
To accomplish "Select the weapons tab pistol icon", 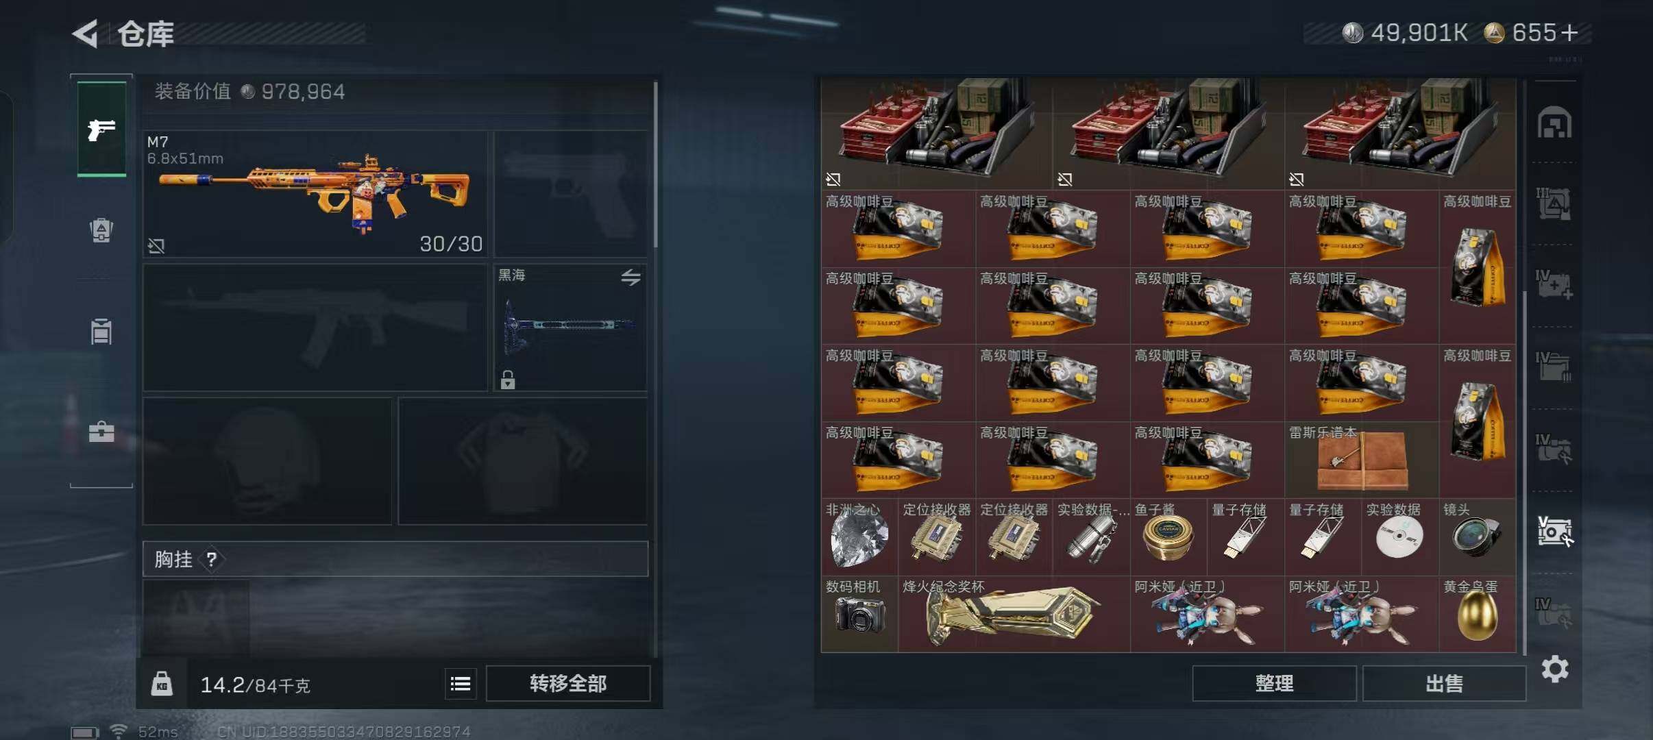I will coord(101,129).
